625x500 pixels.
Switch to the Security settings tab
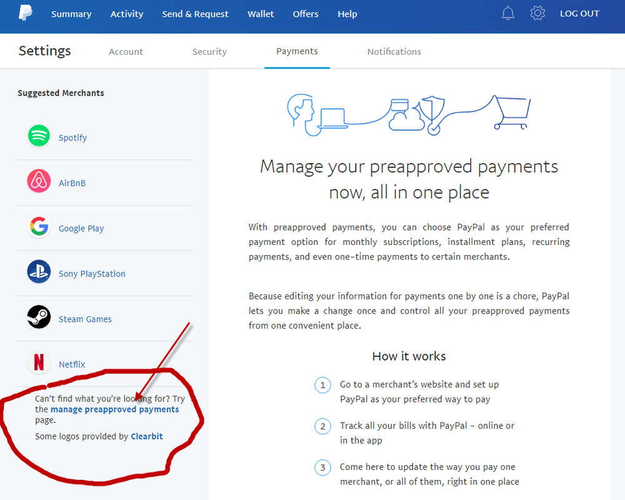[209, 51]
